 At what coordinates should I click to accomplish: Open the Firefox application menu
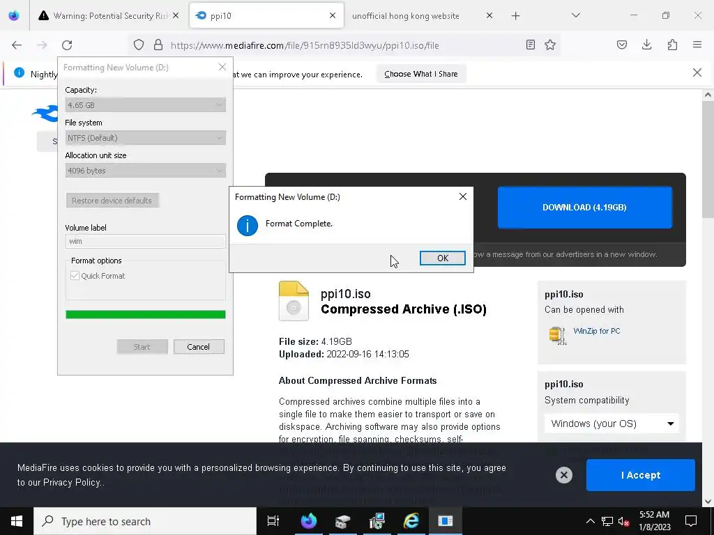[697, 45]
